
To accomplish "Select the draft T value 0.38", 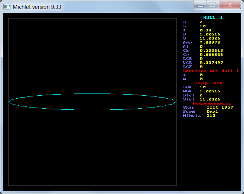I will click(x=205, y=30).
